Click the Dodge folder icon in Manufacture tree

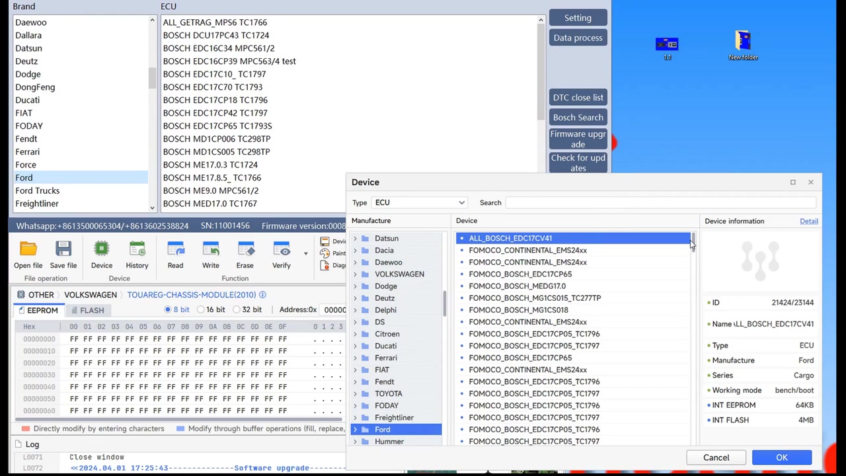365,286
